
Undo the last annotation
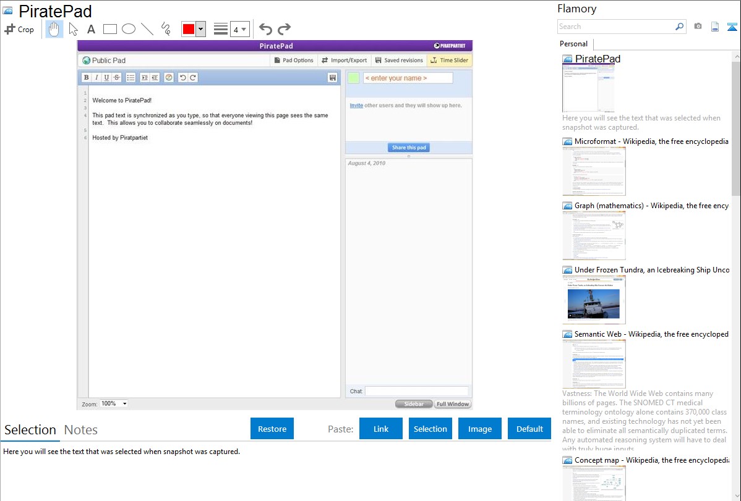265,29
